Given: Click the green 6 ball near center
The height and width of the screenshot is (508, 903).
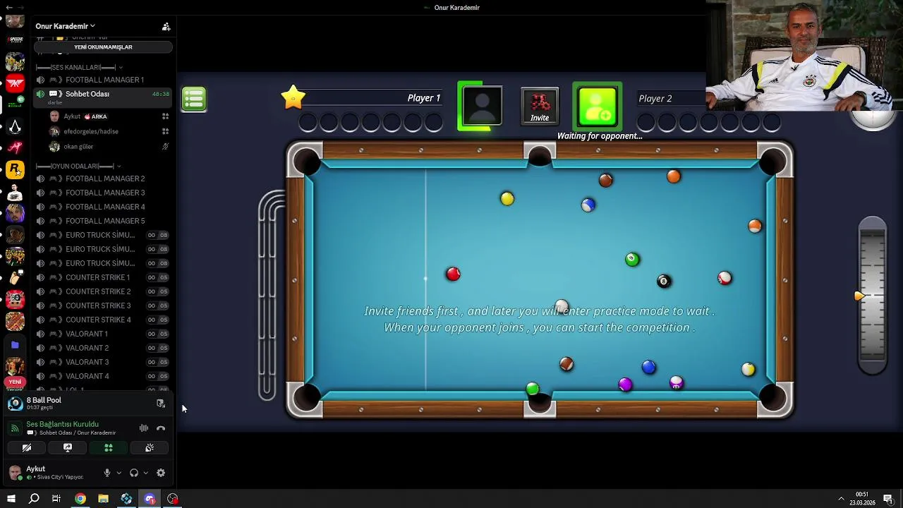Looking at the screenshot, I should click(632, 259).
